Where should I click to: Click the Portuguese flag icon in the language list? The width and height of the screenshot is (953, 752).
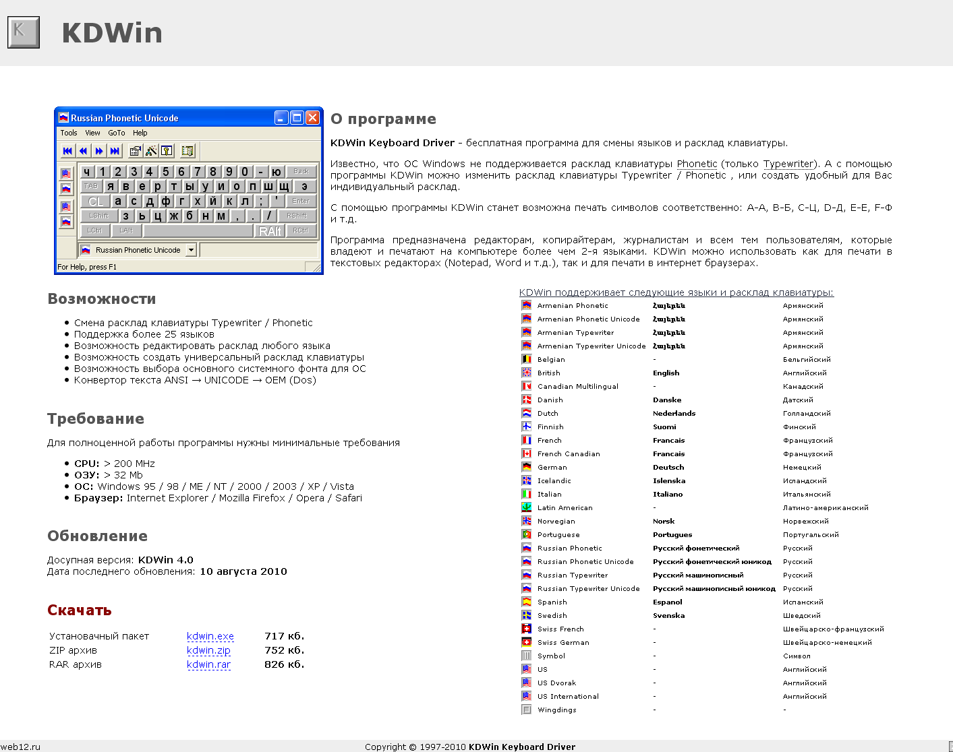tap(526, 534)
